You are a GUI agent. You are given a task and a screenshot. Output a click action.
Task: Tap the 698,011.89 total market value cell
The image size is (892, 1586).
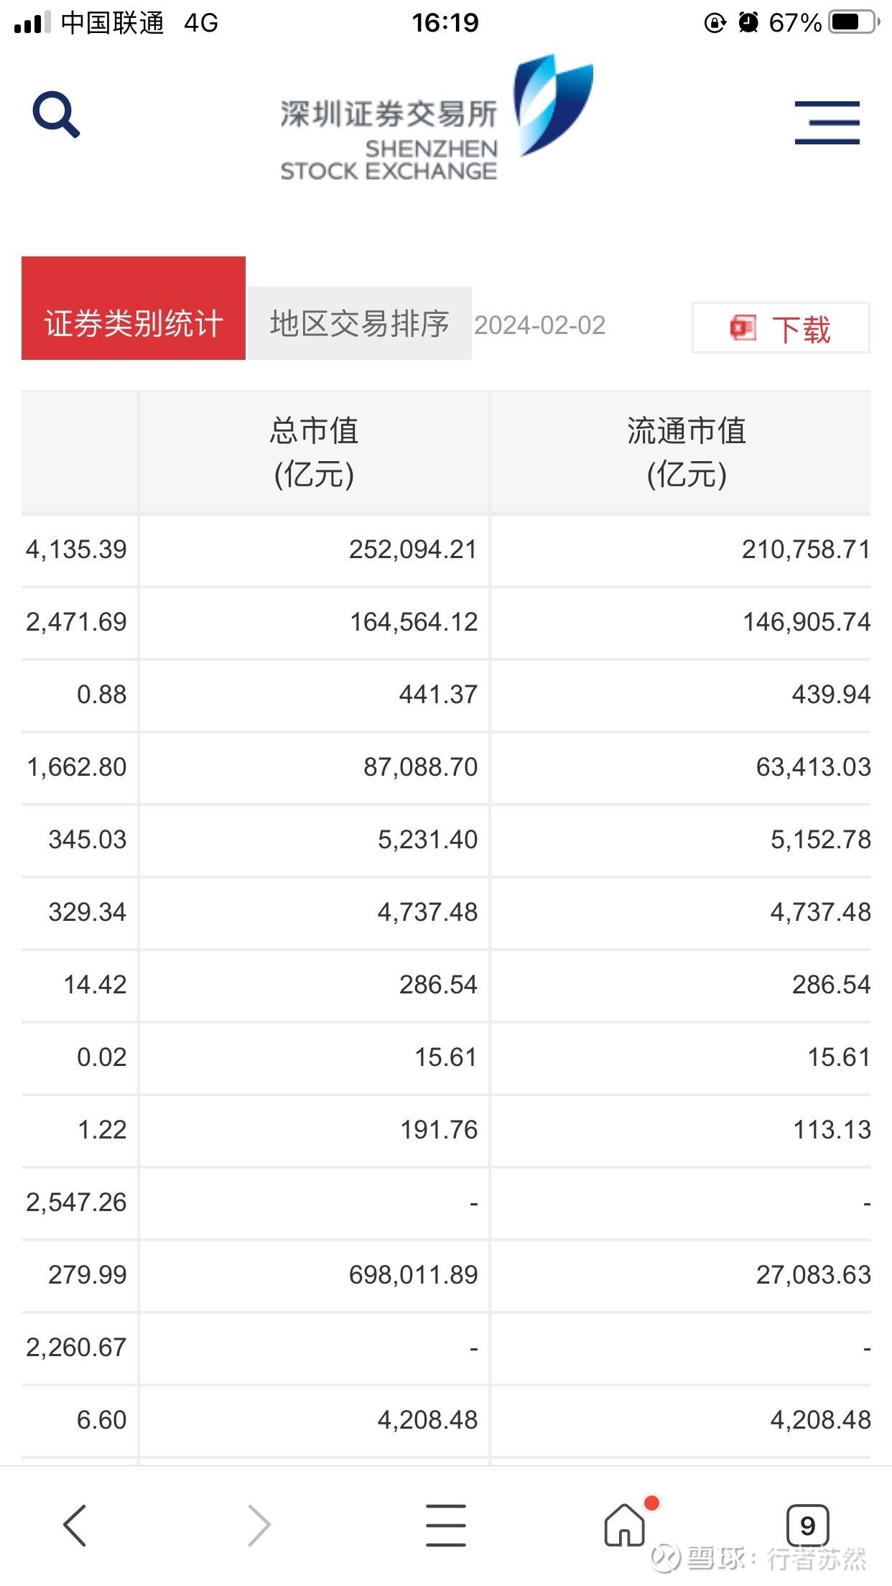coord(413,1275)
